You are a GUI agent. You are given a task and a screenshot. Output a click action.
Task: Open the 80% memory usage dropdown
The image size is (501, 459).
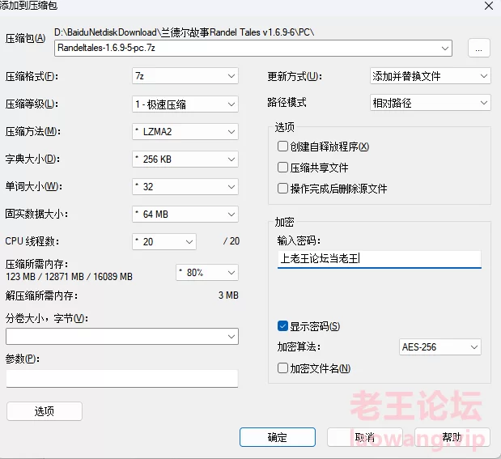pos(207,273)
